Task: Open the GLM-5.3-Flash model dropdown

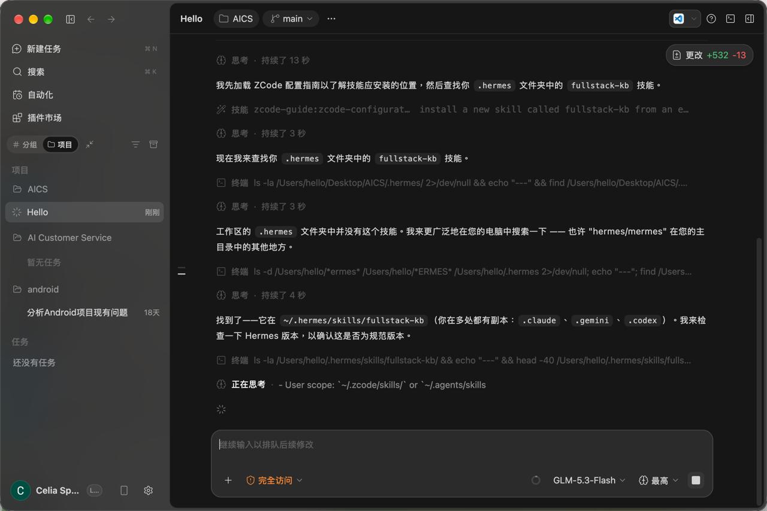Action: [x=589, y=480]
